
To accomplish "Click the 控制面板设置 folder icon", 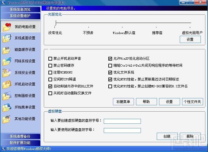I will [x=7, y=96].
